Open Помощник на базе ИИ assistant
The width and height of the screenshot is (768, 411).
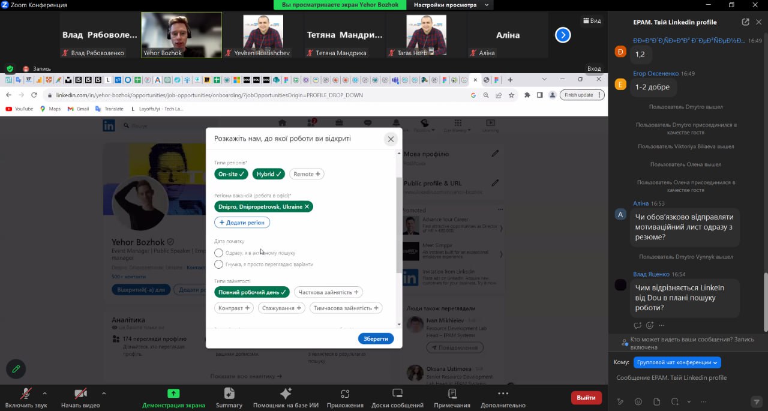[286, 398]
